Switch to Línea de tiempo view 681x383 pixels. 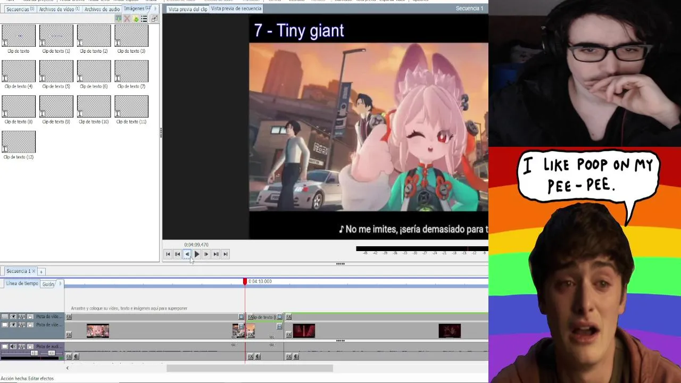click(x=22, y=284)
